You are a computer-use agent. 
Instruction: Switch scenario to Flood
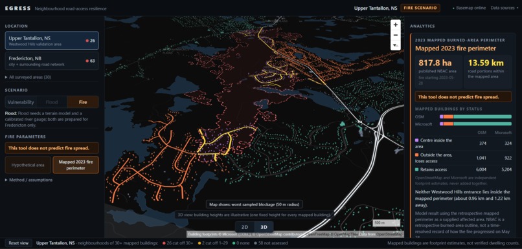[52, 102]
